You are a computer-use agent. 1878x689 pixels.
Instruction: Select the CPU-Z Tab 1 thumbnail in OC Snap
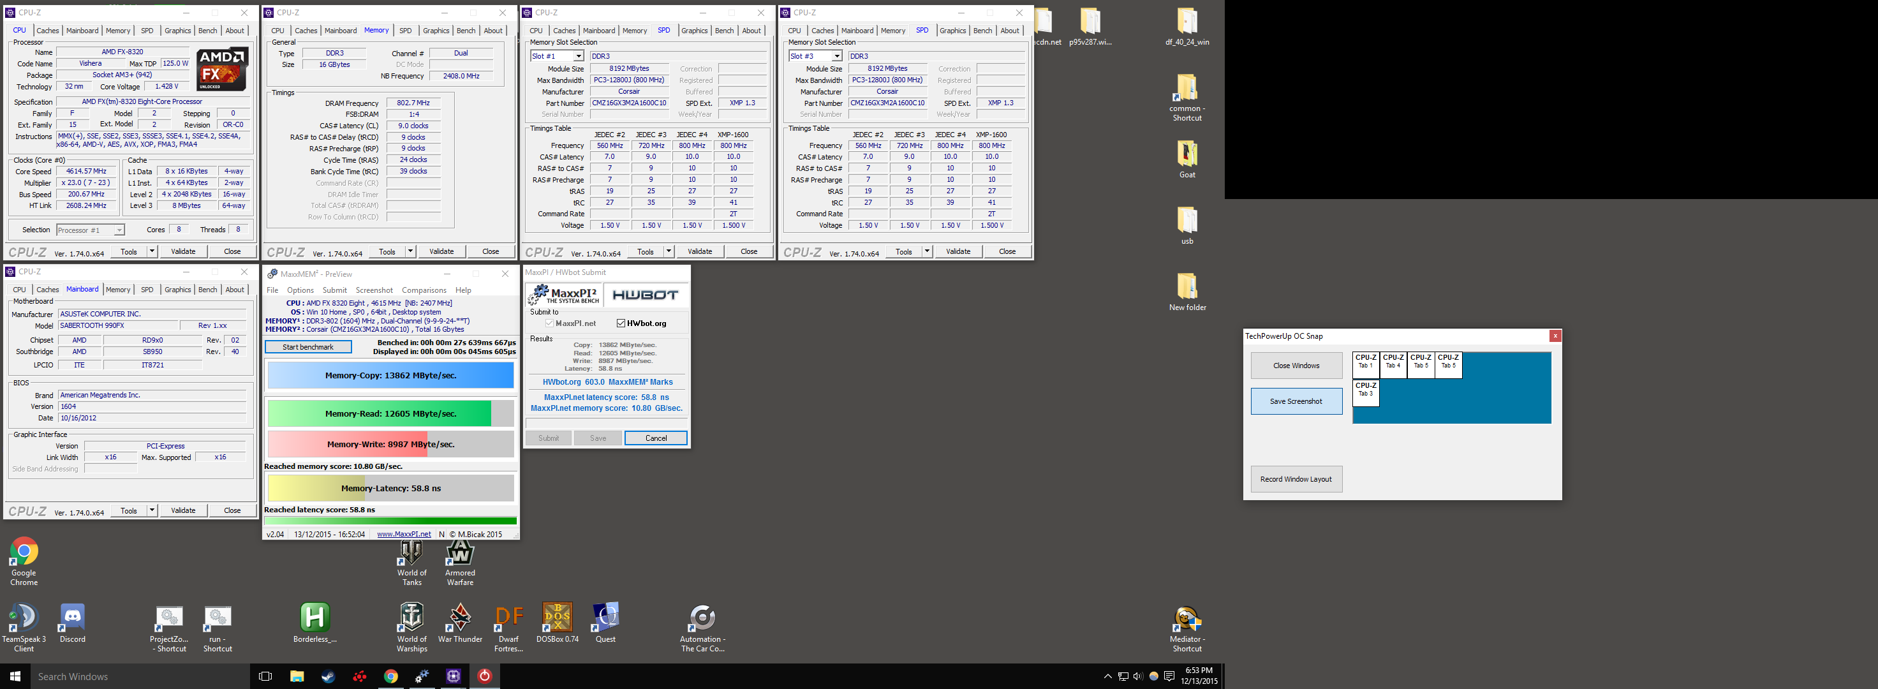pos(1366,366)
